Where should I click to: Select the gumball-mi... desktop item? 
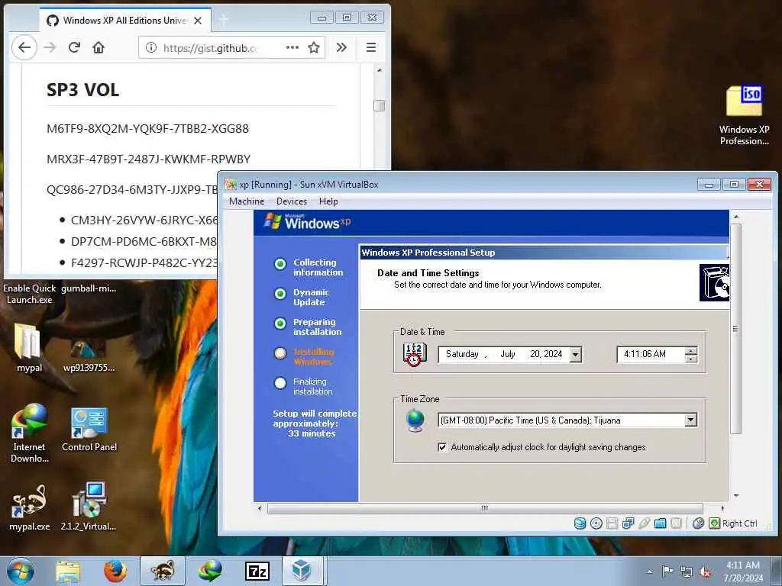tap(89, 288)
